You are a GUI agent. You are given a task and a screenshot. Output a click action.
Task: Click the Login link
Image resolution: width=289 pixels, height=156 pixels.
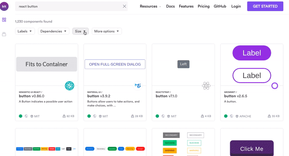(236, 6)
